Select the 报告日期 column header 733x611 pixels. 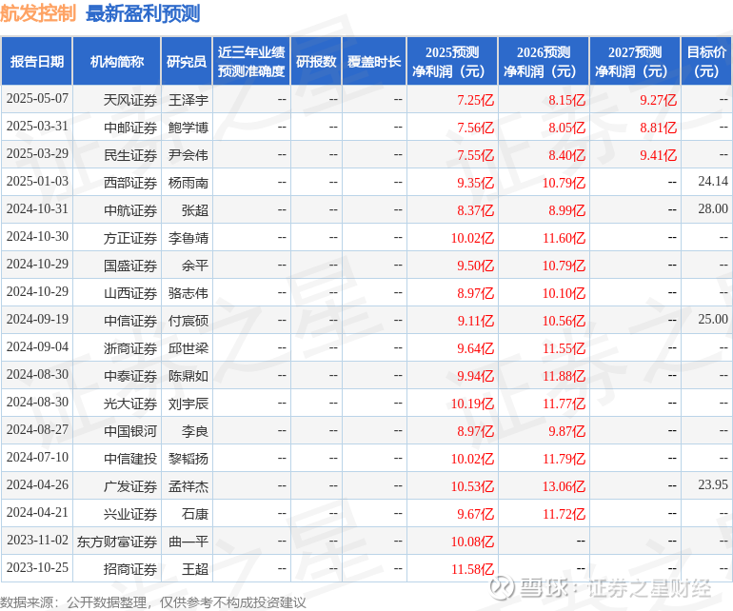pos(37,61)
